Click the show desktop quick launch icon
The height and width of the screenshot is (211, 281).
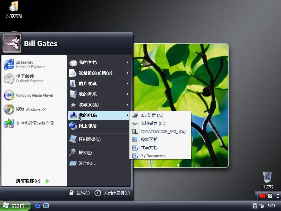46,206
